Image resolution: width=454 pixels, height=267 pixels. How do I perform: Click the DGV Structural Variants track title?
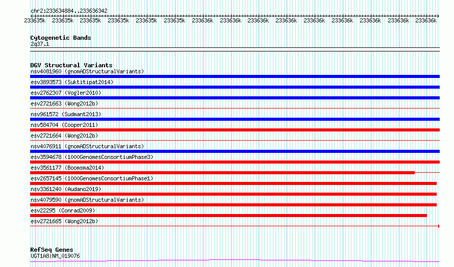click(71, 65)
